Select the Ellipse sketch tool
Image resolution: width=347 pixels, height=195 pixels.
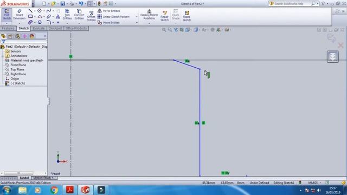point(49,17)
